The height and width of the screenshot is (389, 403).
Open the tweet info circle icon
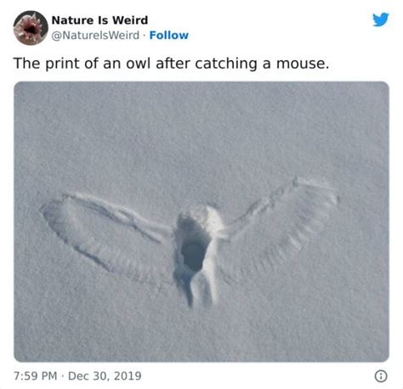tap(381, 376)
